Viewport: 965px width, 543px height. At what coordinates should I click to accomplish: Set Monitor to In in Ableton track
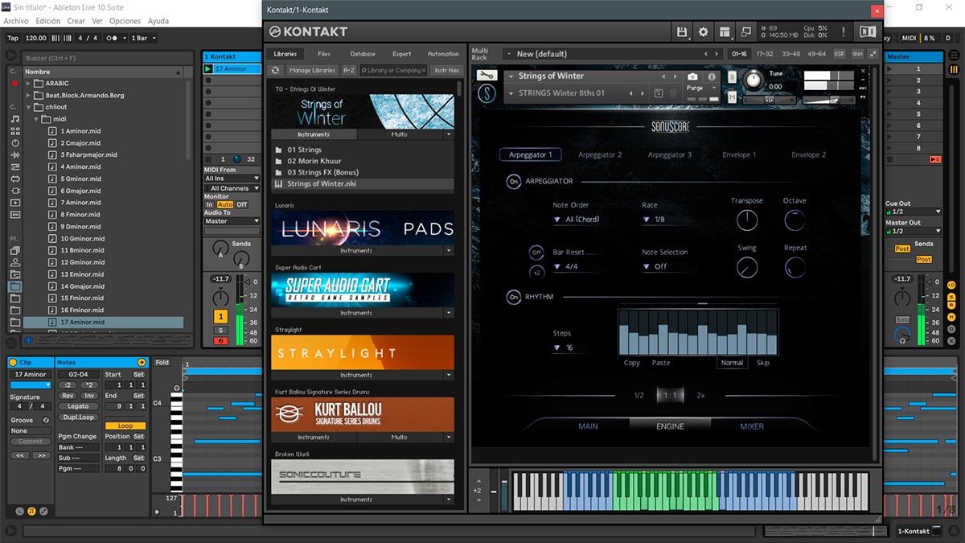(x=209, y=204)
